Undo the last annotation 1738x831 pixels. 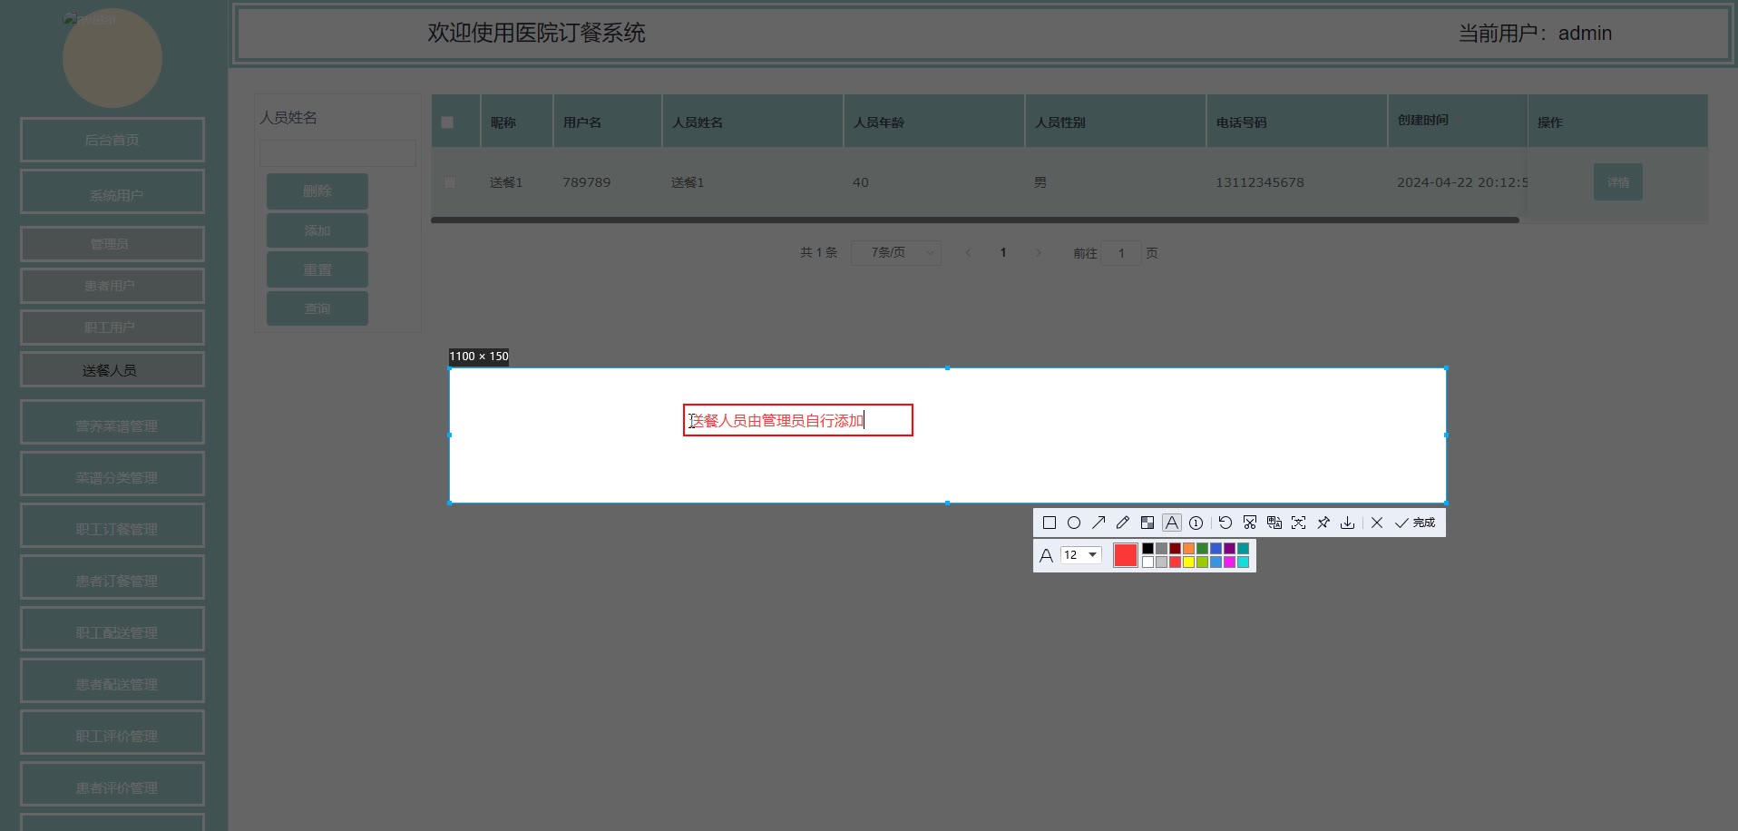[1225, 523]
